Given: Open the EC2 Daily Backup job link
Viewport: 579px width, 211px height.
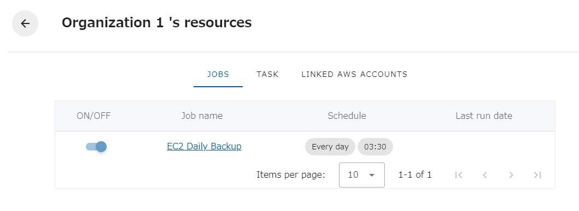Looking at the screenshot, I should click(204, 147).
